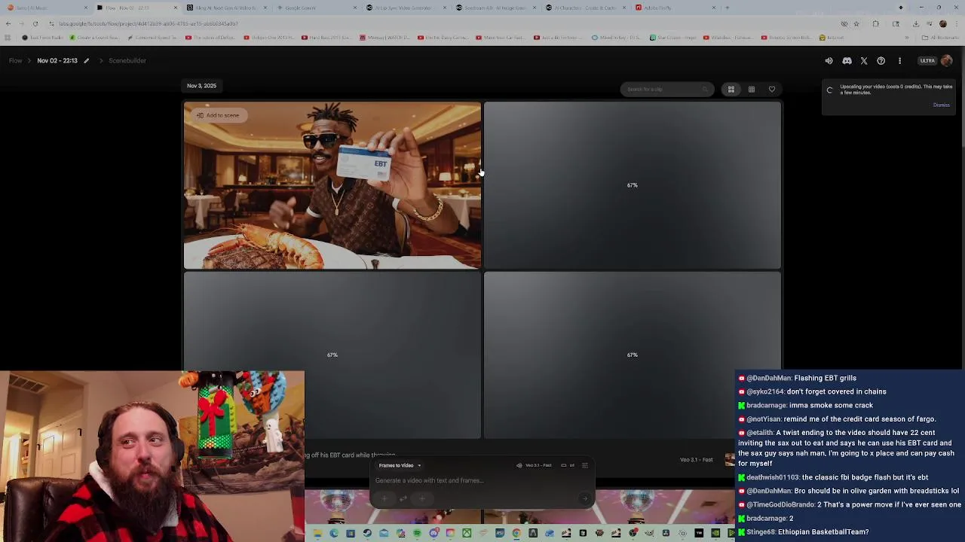The image size is (965, 542).
Task: Add the EBT card clip to scene
Action: pyautogui.click(x=218, y=115)
